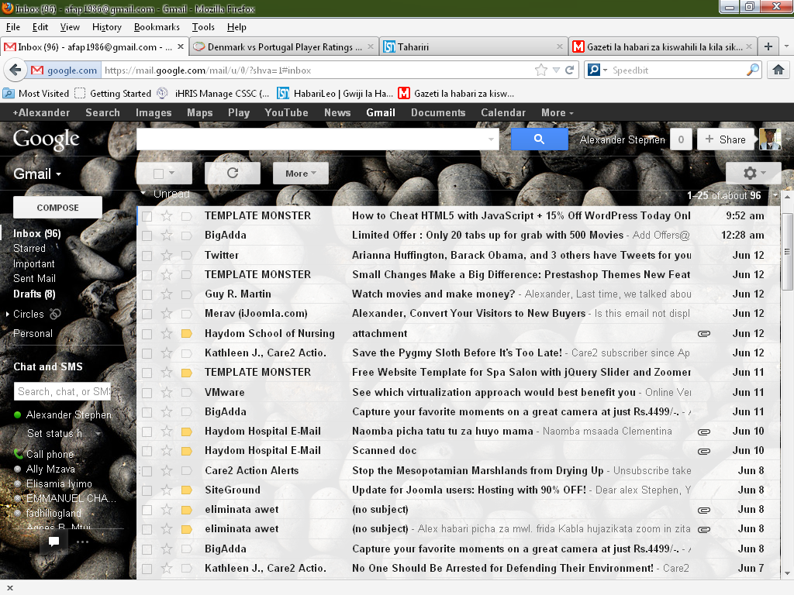794x595 pixels.
Task: Click attachment paperclip on Scanned doc email
Action: [x=704, y=451]
